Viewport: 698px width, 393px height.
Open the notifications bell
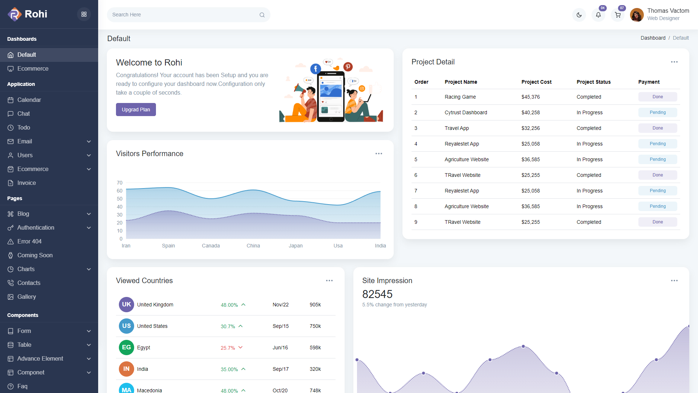click(598, 15)
